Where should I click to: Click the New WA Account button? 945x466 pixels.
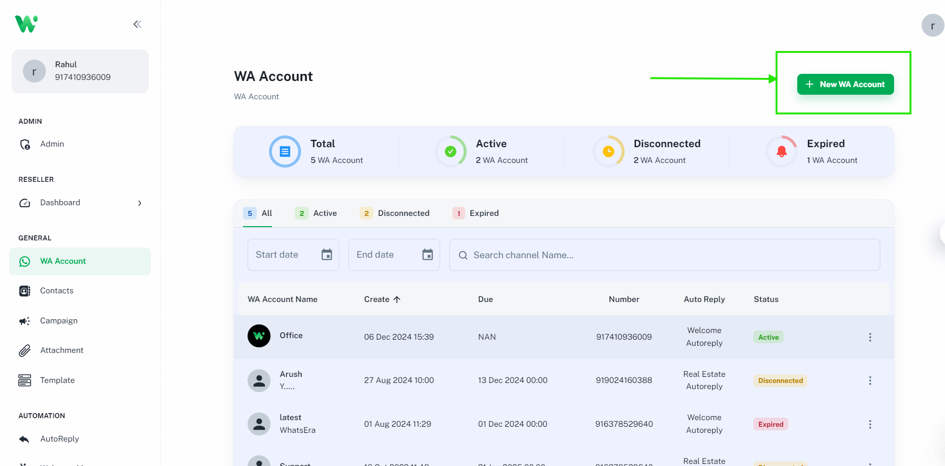845,85
